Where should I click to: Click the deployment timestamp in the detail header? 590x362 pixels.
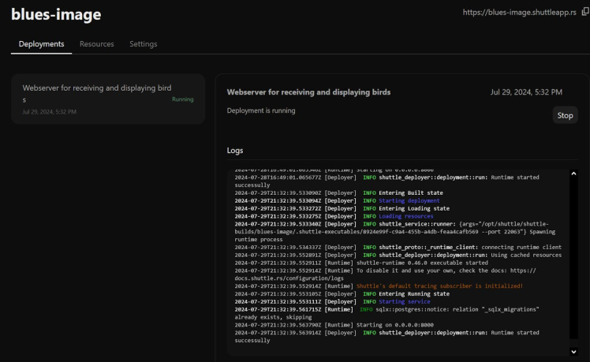point(526,92)
